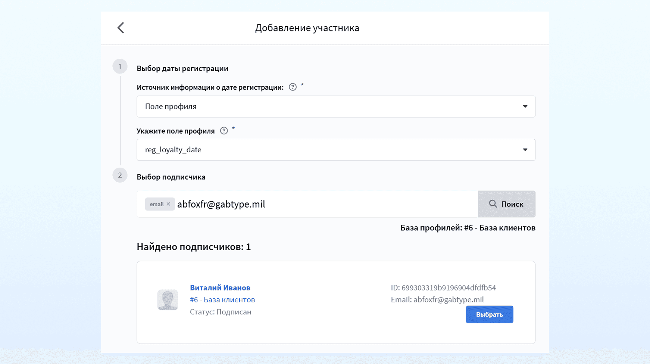Click the ID 699303319b9196904dfdfb54 text

pyautogui.click(x=443, y=287)
